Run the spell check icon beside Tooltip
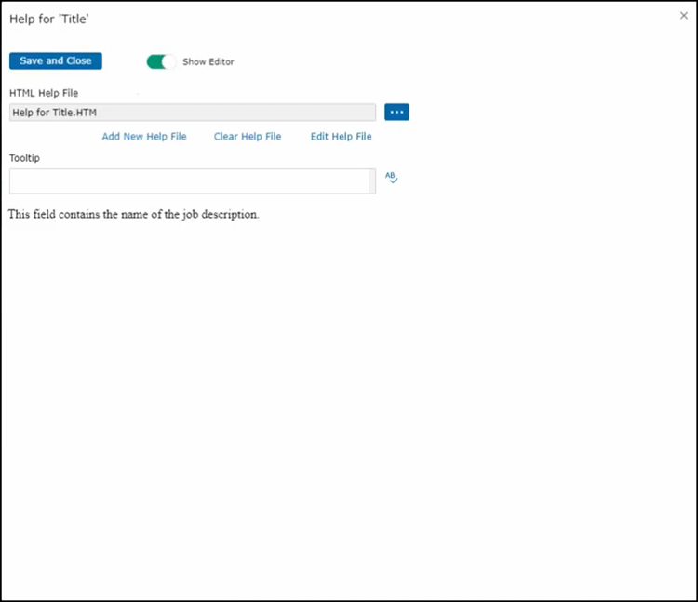This screenshot has width=698, height=602. [392, 178]
